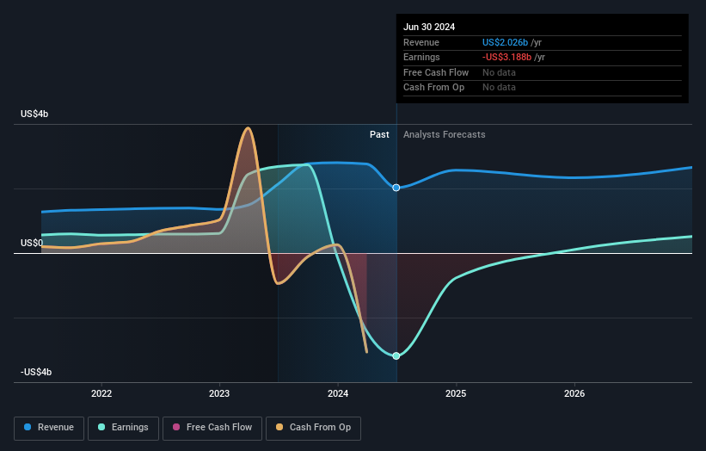706x451 pixels.
Task: Click the teal Earnings legend dot
Action: pyautogui.click(x=101, y=427)
